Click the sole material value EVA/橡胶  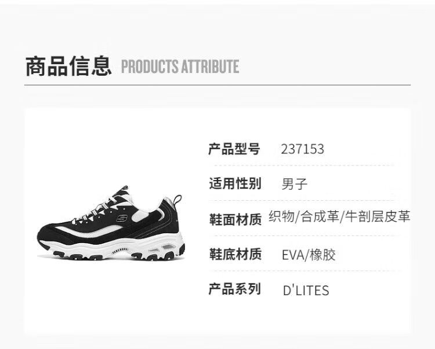click(x=309, y=255)
